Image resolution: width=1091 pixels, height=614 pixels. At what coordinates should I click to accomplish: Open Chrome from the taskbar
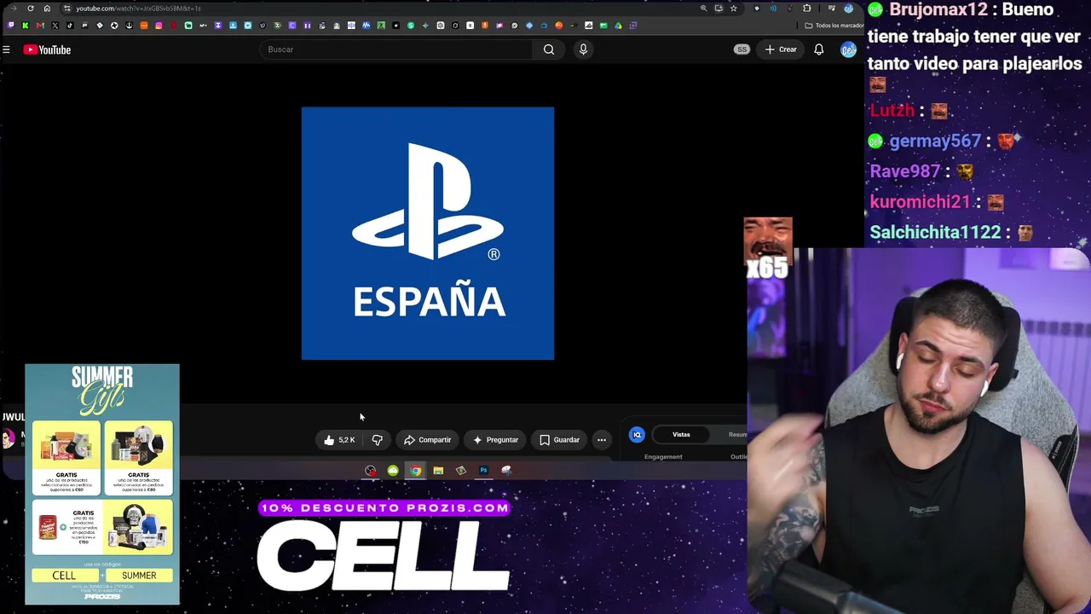415,470
